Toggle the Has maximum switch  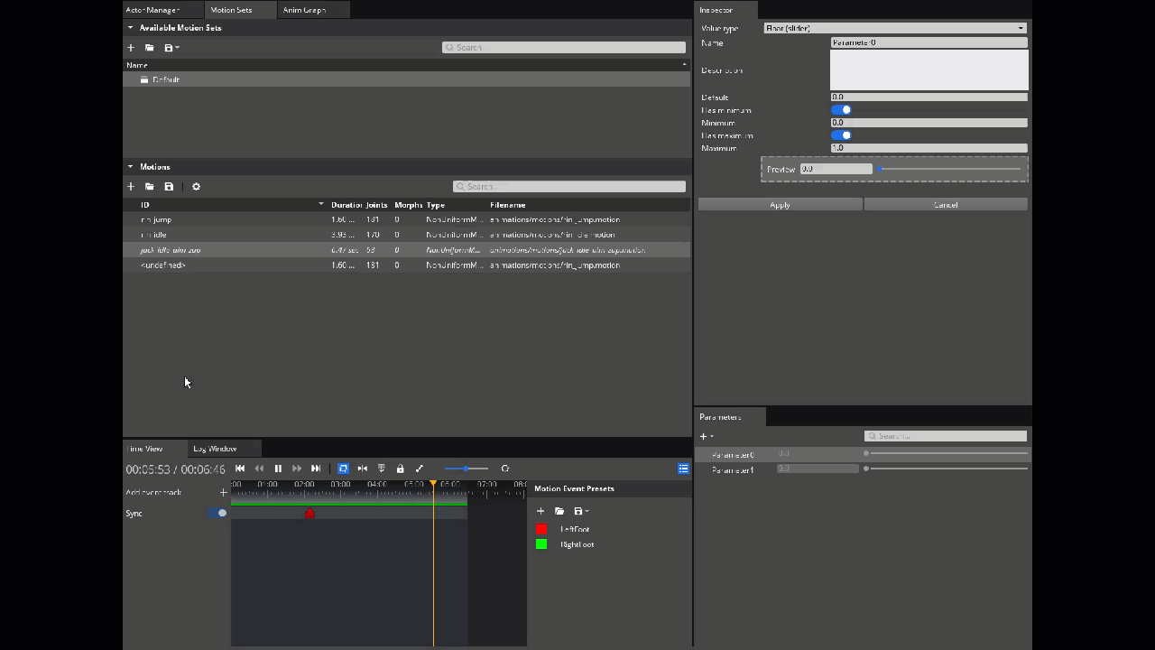(x=841, y=135)
